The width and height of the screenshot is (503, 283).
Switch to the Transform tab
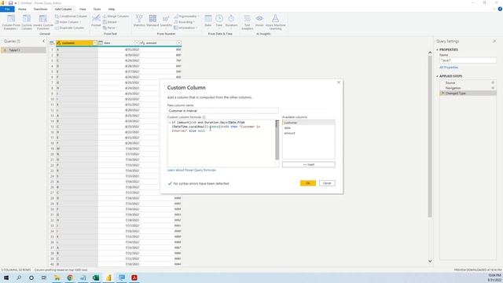point(40,9)
